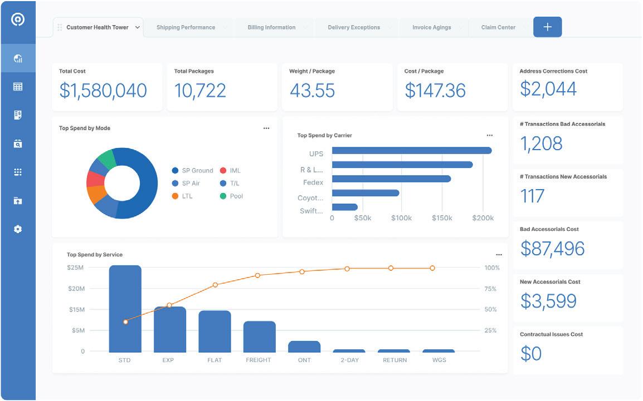Switch to the Delivery Exceptions tab

pyautogui.click(x=354, y=27)
